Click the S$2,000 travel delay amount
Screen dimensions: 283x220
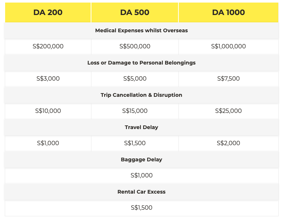pos(228,143)
